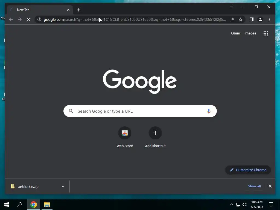The width and height of the screenshot is (280, 210).
Task: Open Web Store shortcut
Action: tap(125, 137)
